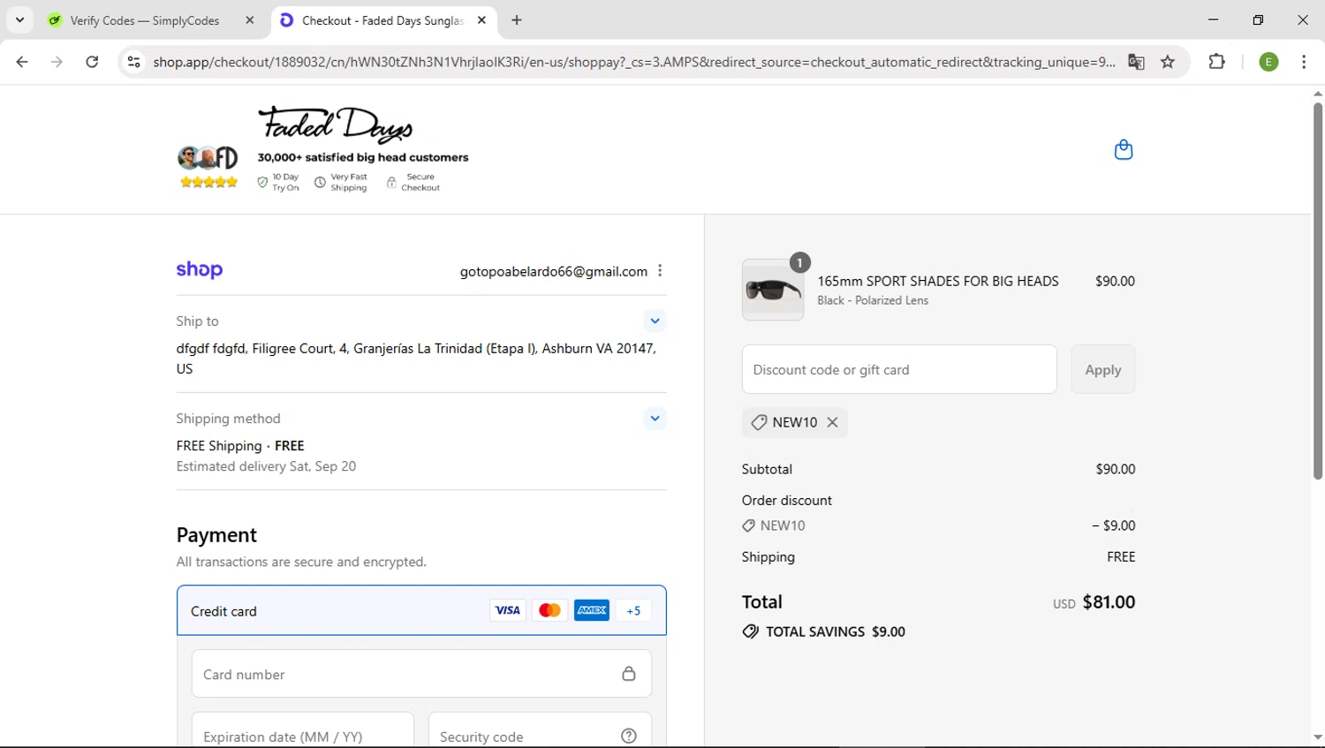Click the – $9.00 discount amount
The width and height of the screenshot is (1325, 748).
(x=1113, y=525)
